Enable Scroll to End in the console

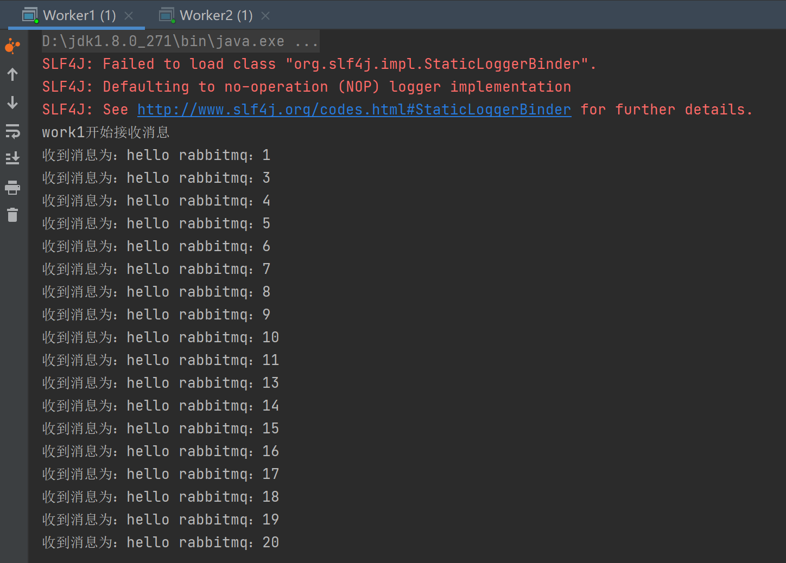coord(12,158)
